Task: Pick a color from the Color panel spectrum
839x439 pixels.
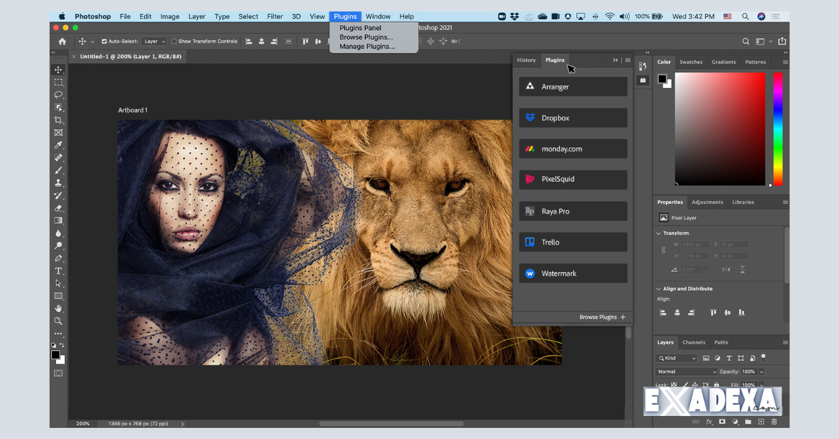Action: coord(720,129)
